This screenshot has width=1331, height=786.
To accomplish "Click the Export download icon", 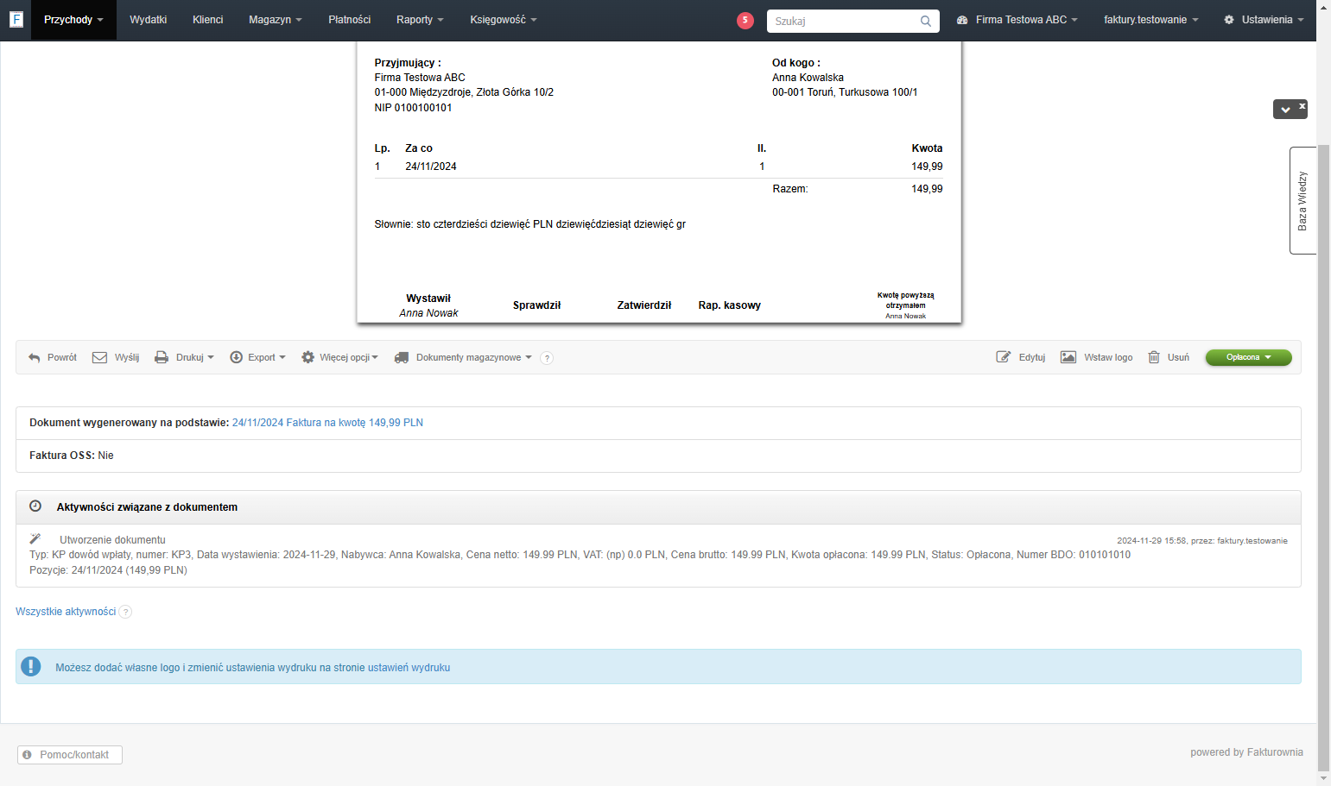I will pos(236,357).
